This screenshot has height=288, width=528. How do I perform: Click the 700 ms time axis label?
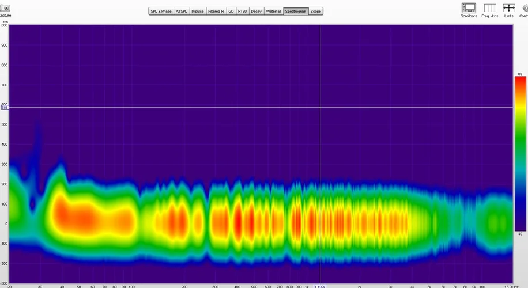tap(5, 85)
